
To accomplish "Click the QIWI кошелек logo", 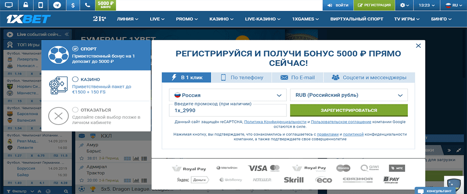I will click(x=369, y=168).
